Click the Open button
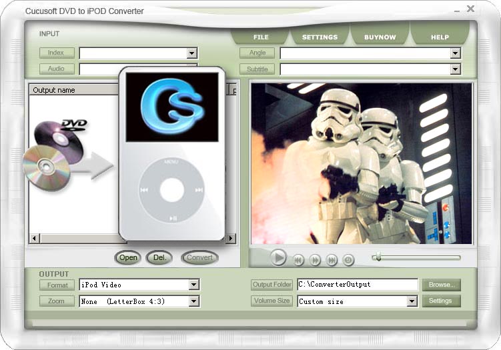 coord(128,257)
